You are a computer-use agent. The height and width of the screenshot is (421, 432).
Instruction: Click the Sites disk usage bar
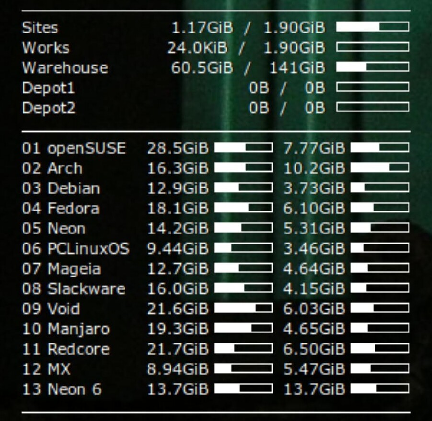tap(372, 27)
